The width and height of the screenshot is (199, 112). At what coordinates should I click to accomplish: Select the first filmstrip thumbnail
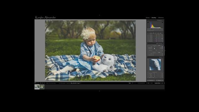click(x=37, y=87)
